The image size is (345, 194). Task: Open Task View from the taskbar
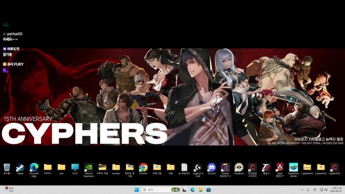(184, 190)
